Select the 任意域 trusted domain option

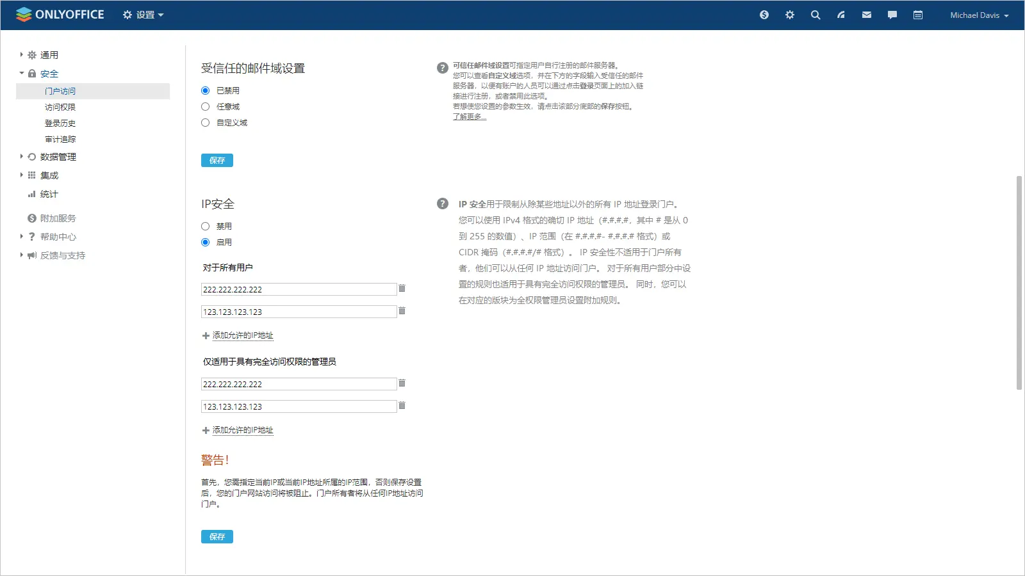[206, 107]
